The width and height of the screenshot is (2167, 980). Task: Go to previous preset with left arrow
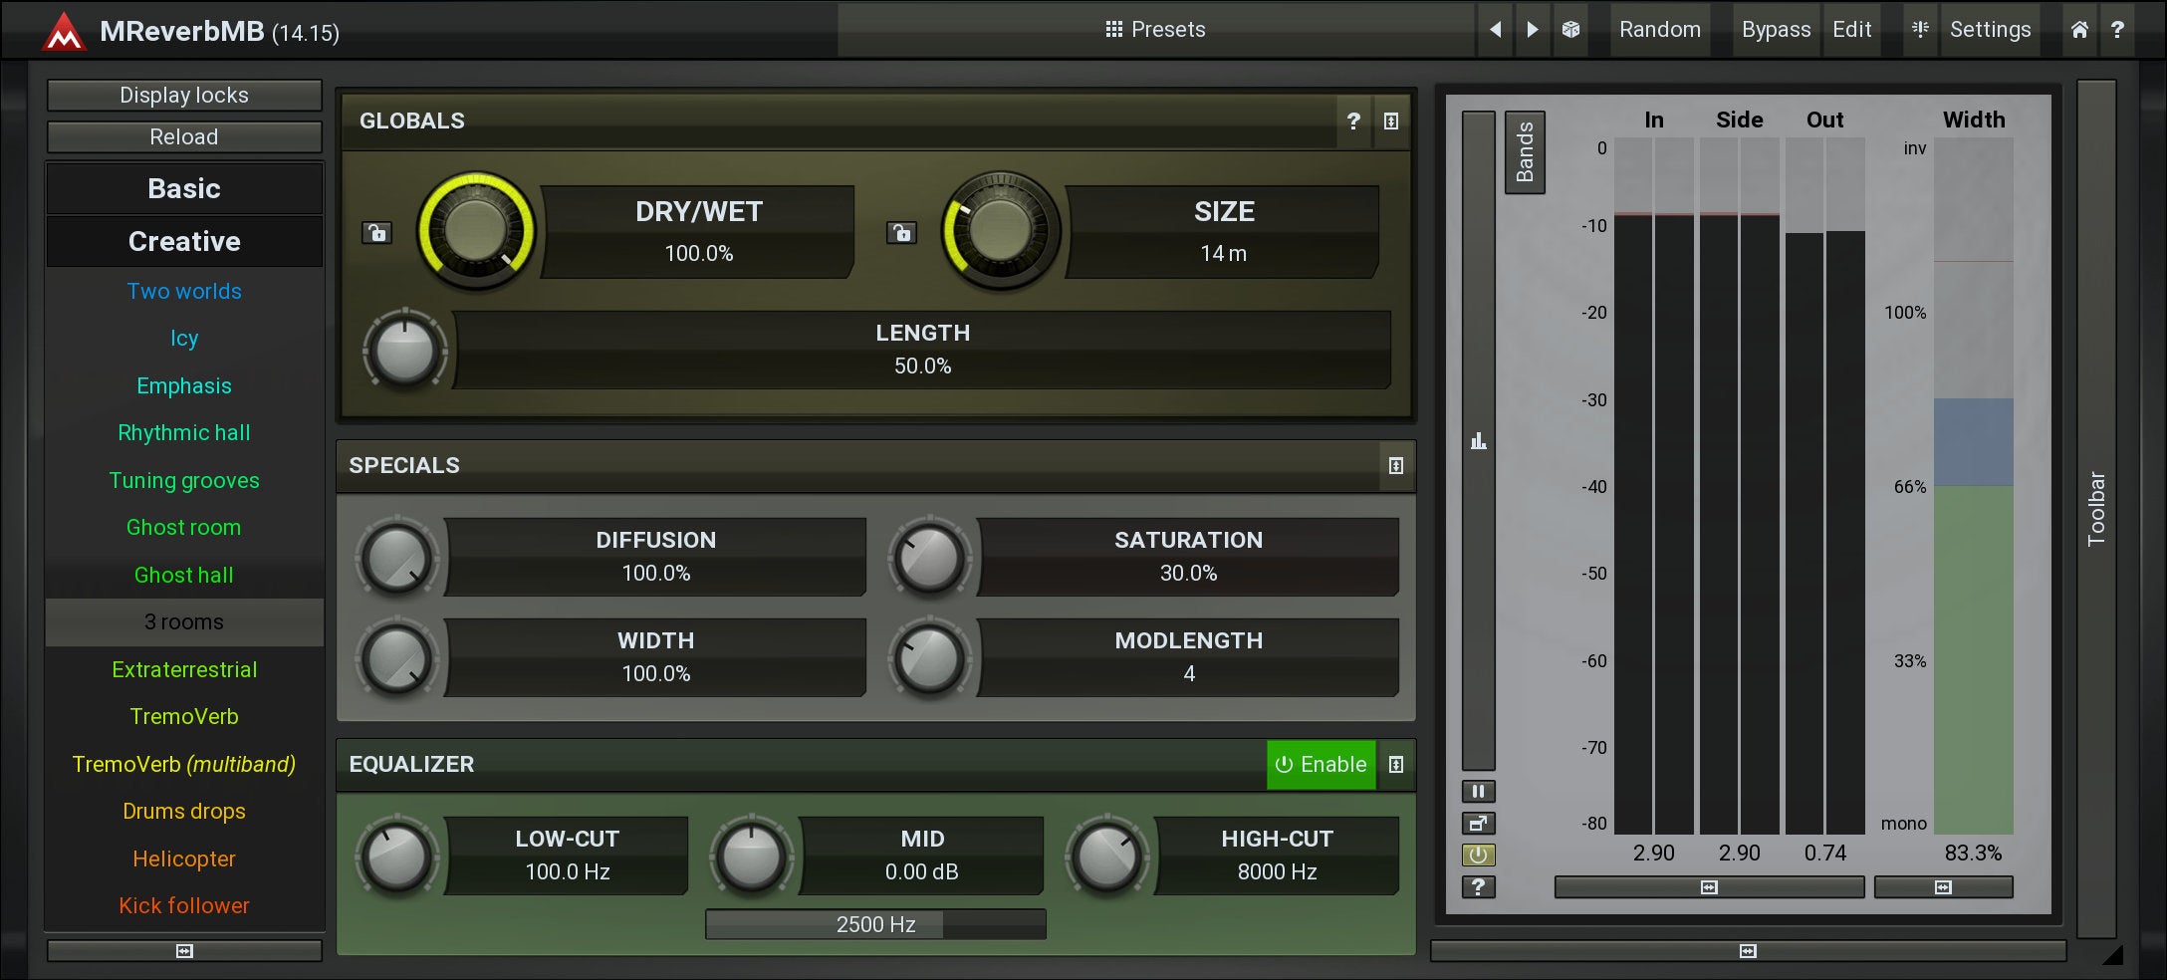(1495, 30)
